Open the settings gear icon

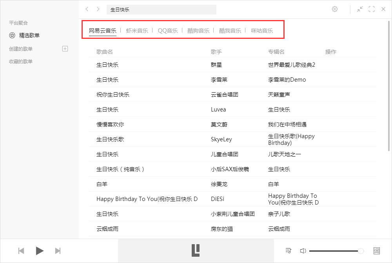(335, 9)
